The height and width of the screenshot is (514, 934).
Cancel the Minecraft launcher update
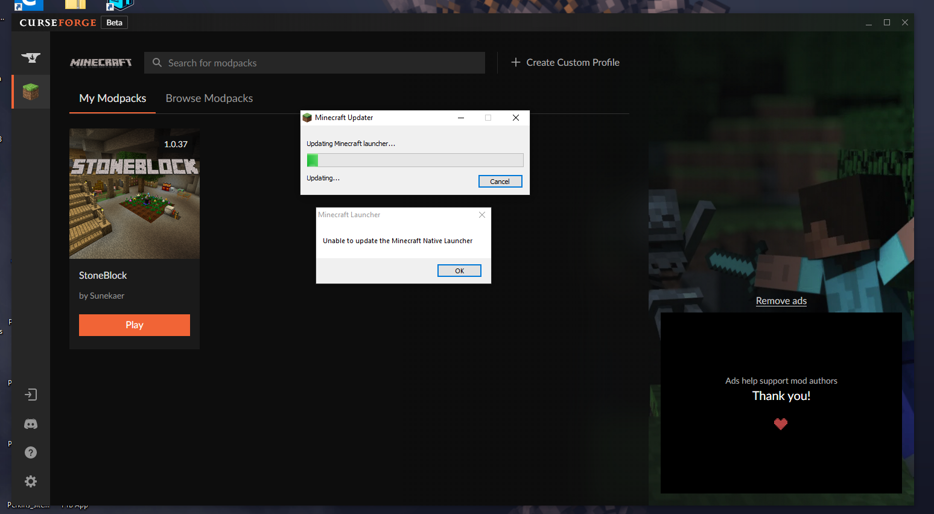pyautogui.click(x=500, y=182)
